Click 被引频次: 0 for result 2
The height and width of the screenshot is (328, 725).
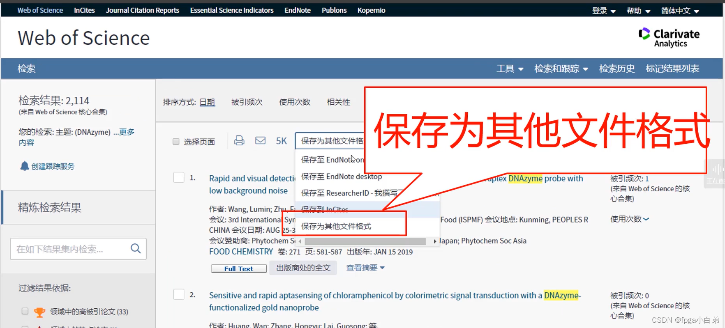629,296
